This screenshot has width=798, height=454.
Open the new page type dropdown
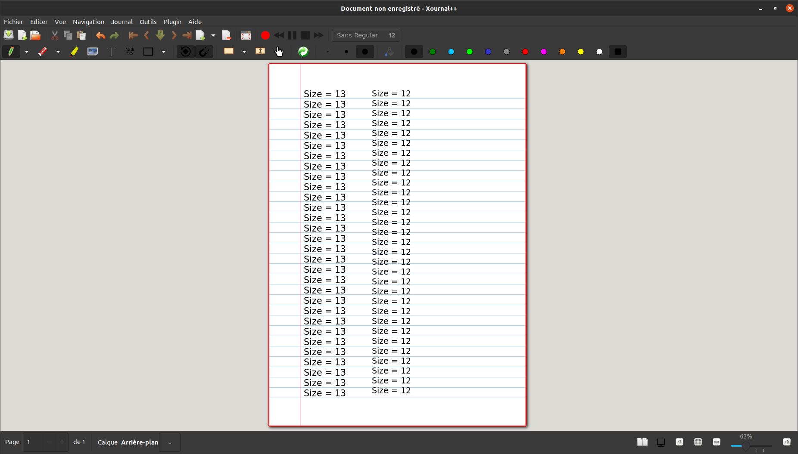tap(212, 35)
